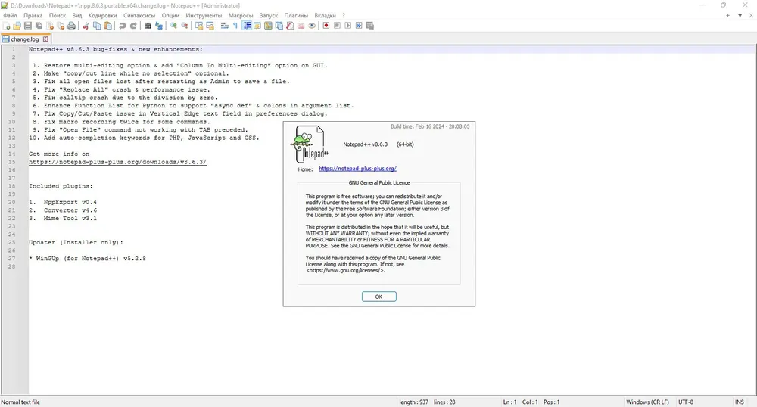Click the Stop recording macro icon
Viewport: 757px width, 407px height.
[337, 26]
